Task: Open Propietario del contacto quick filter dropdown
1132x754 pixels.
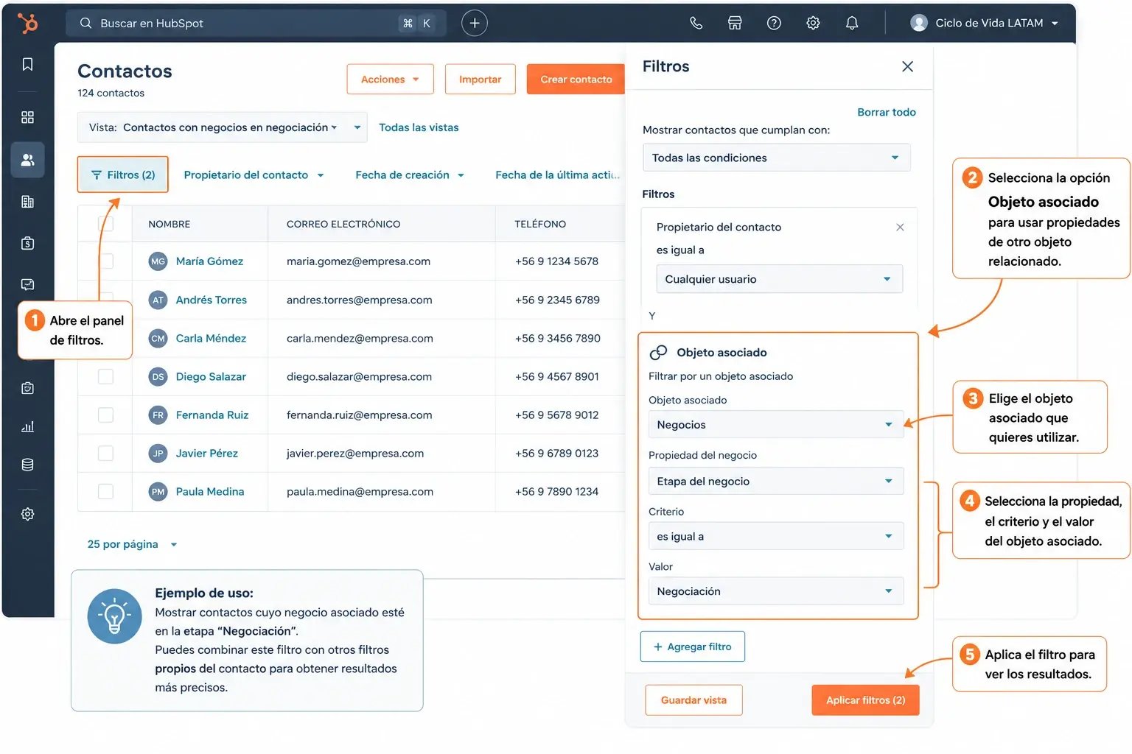Action: click(254, 175)
